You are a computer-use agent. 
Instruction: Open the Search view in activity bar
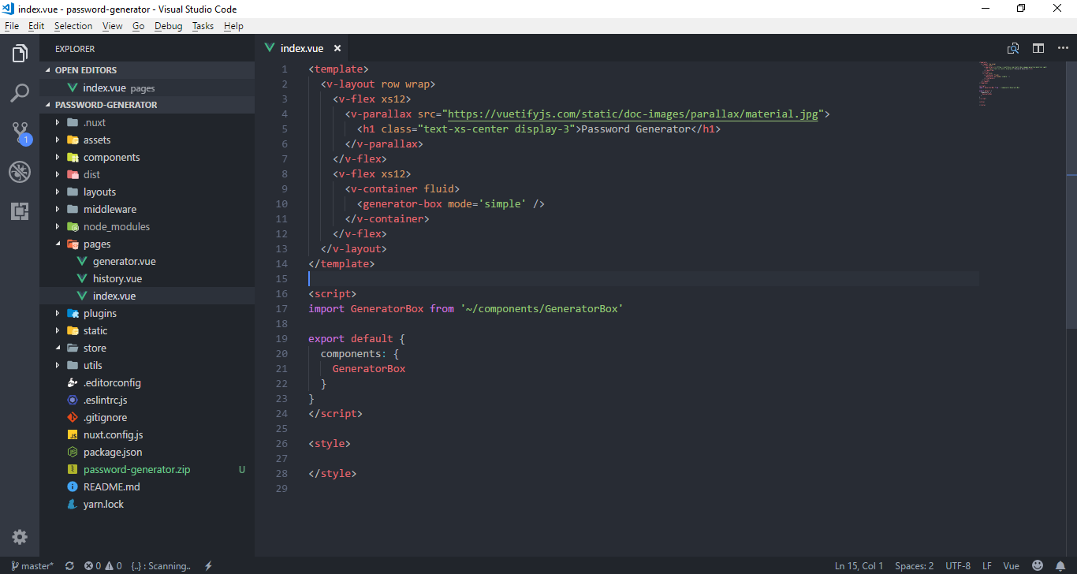20,93
